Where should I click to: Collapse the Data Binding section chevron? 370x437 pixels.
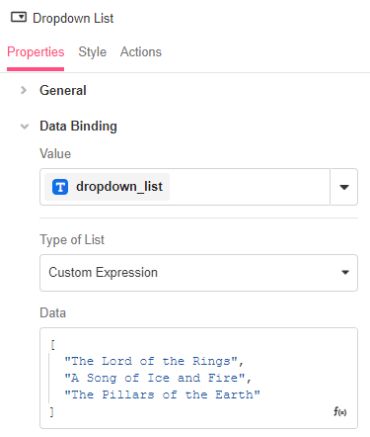pyautogui.click(x=25, y=127)
